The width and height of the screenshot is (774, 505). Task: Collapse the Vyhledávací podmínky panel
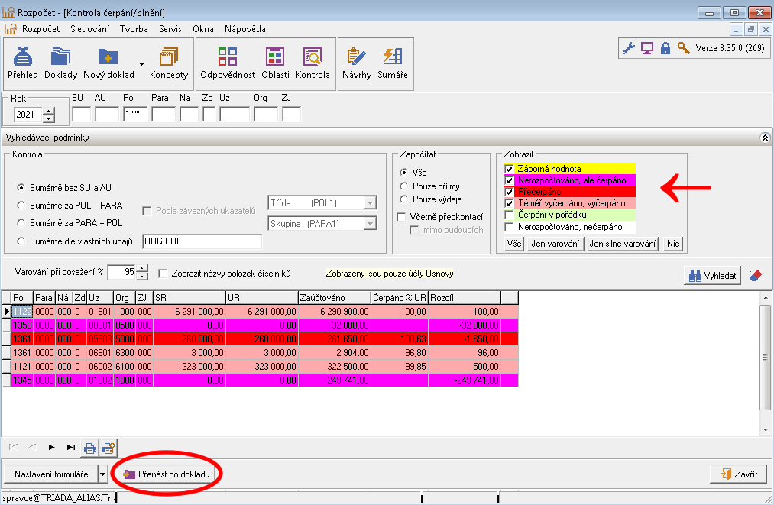[x=765, y=138]
